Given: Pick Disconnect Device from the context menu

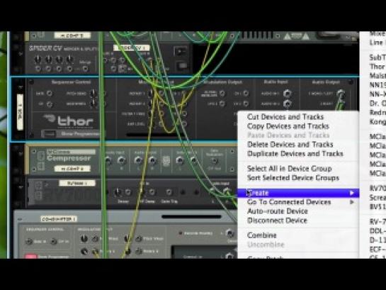Looking at the screenshot, I should pyautogui.click(x=277, y=221).
